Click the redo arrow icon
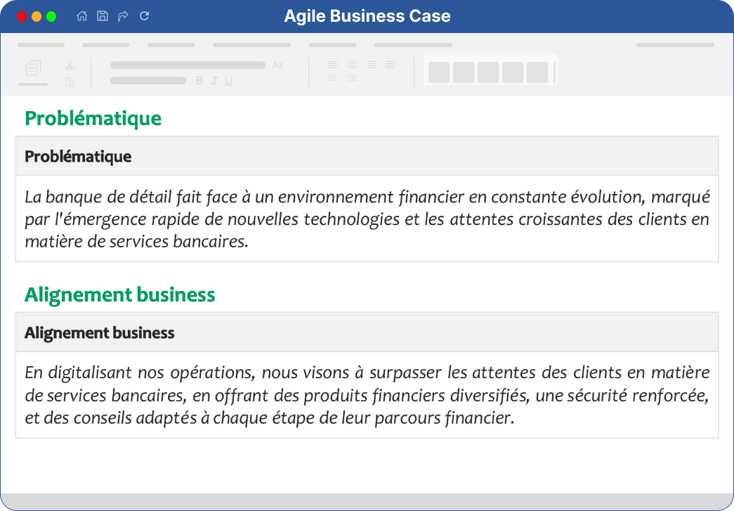The width and height of the screenshot is (734, 511). tap(123, 16)
